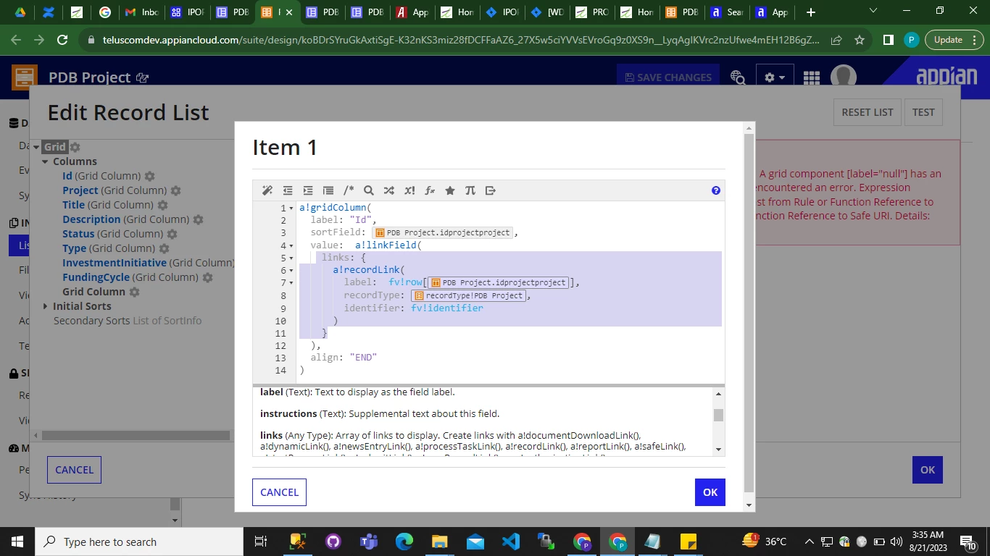
Task: Click TEST button in Edit Record List
Action: [923, 112]
